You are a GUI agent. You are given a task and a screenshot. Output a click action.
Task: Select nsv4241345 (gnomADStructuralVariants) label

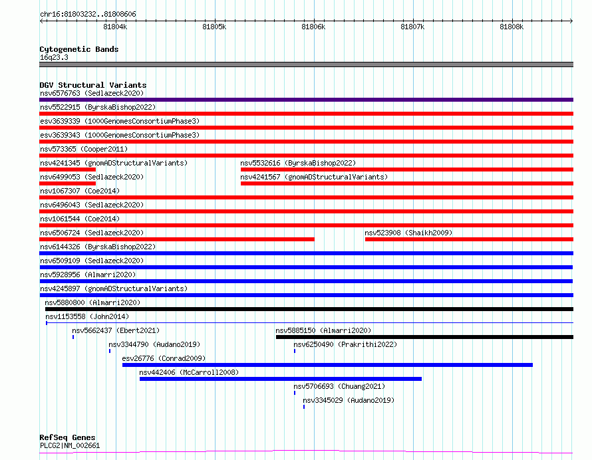(114, 163)
